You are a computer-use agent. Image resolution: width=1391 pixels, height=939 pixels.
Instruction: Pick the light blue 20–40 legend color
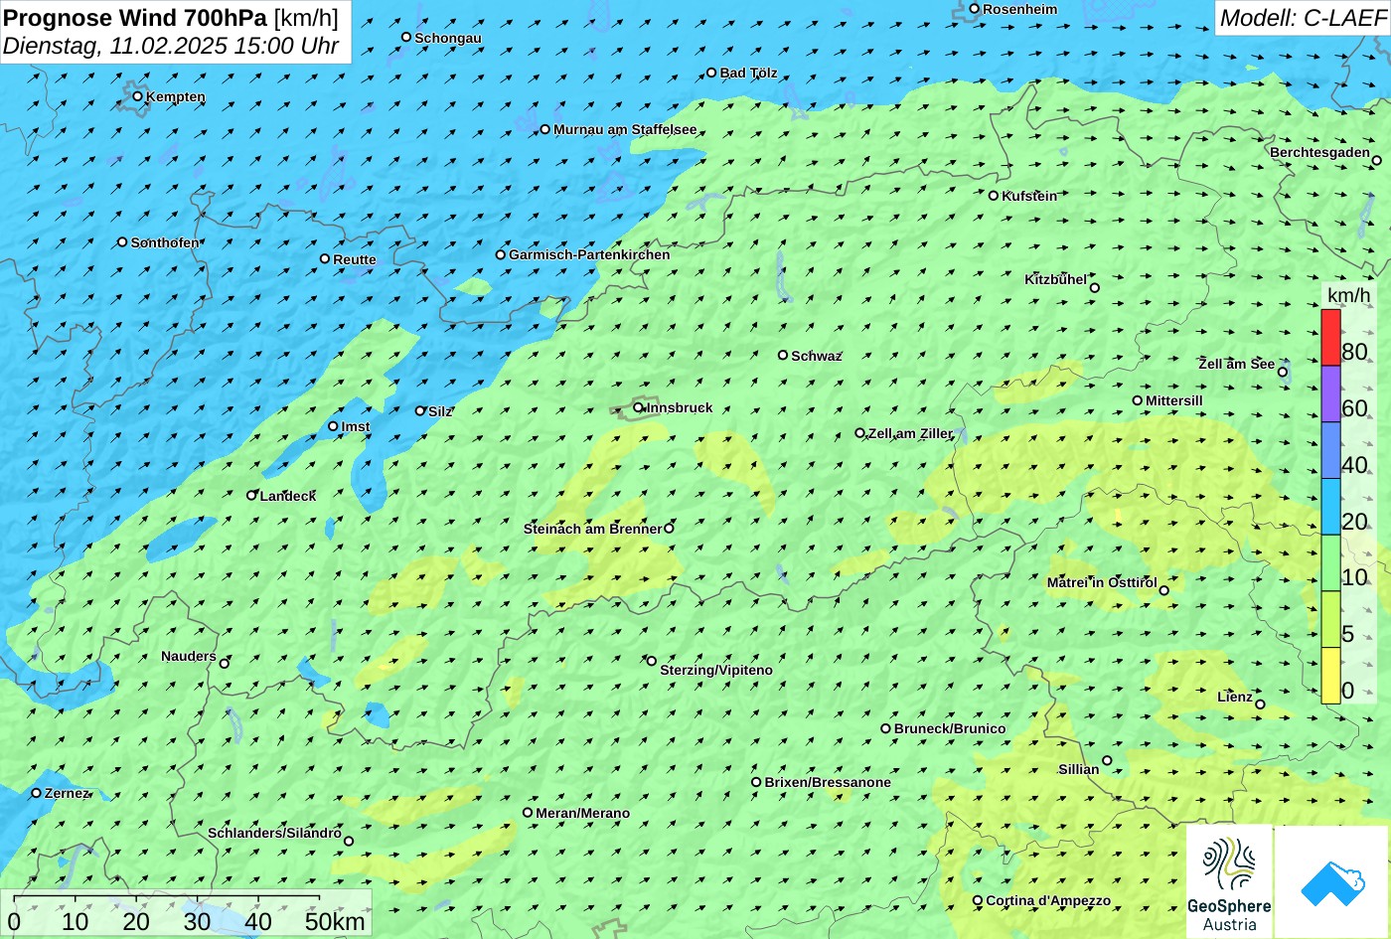(x=1330, y=507)
